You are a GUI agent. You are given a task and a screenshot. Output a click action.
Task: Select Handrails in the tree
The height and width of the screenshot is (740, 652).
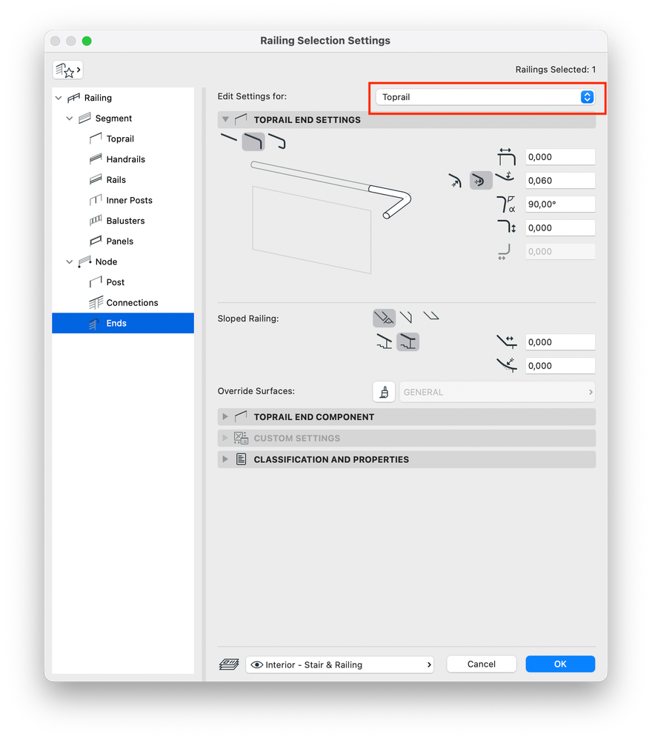[126, 159]
